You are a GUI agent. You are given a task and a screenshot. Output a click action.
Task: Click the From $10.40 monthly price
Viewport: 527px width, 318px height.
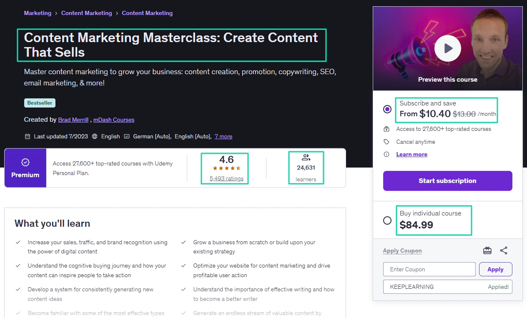point(425,114)
